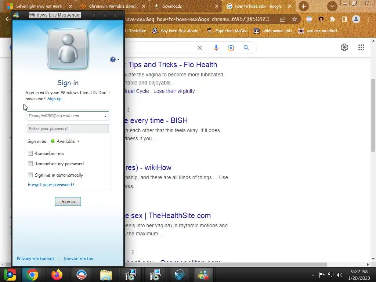
Task: Switch to Chromium Portable download tab
Action: pyautogui.click(x=113, y=6)
